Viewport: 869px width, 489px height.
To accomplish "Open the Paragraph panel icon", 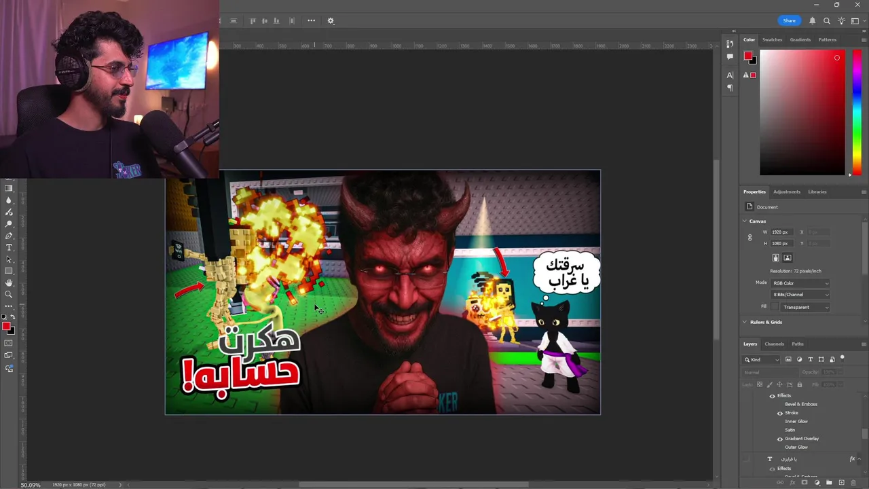I will click(730, 88).
